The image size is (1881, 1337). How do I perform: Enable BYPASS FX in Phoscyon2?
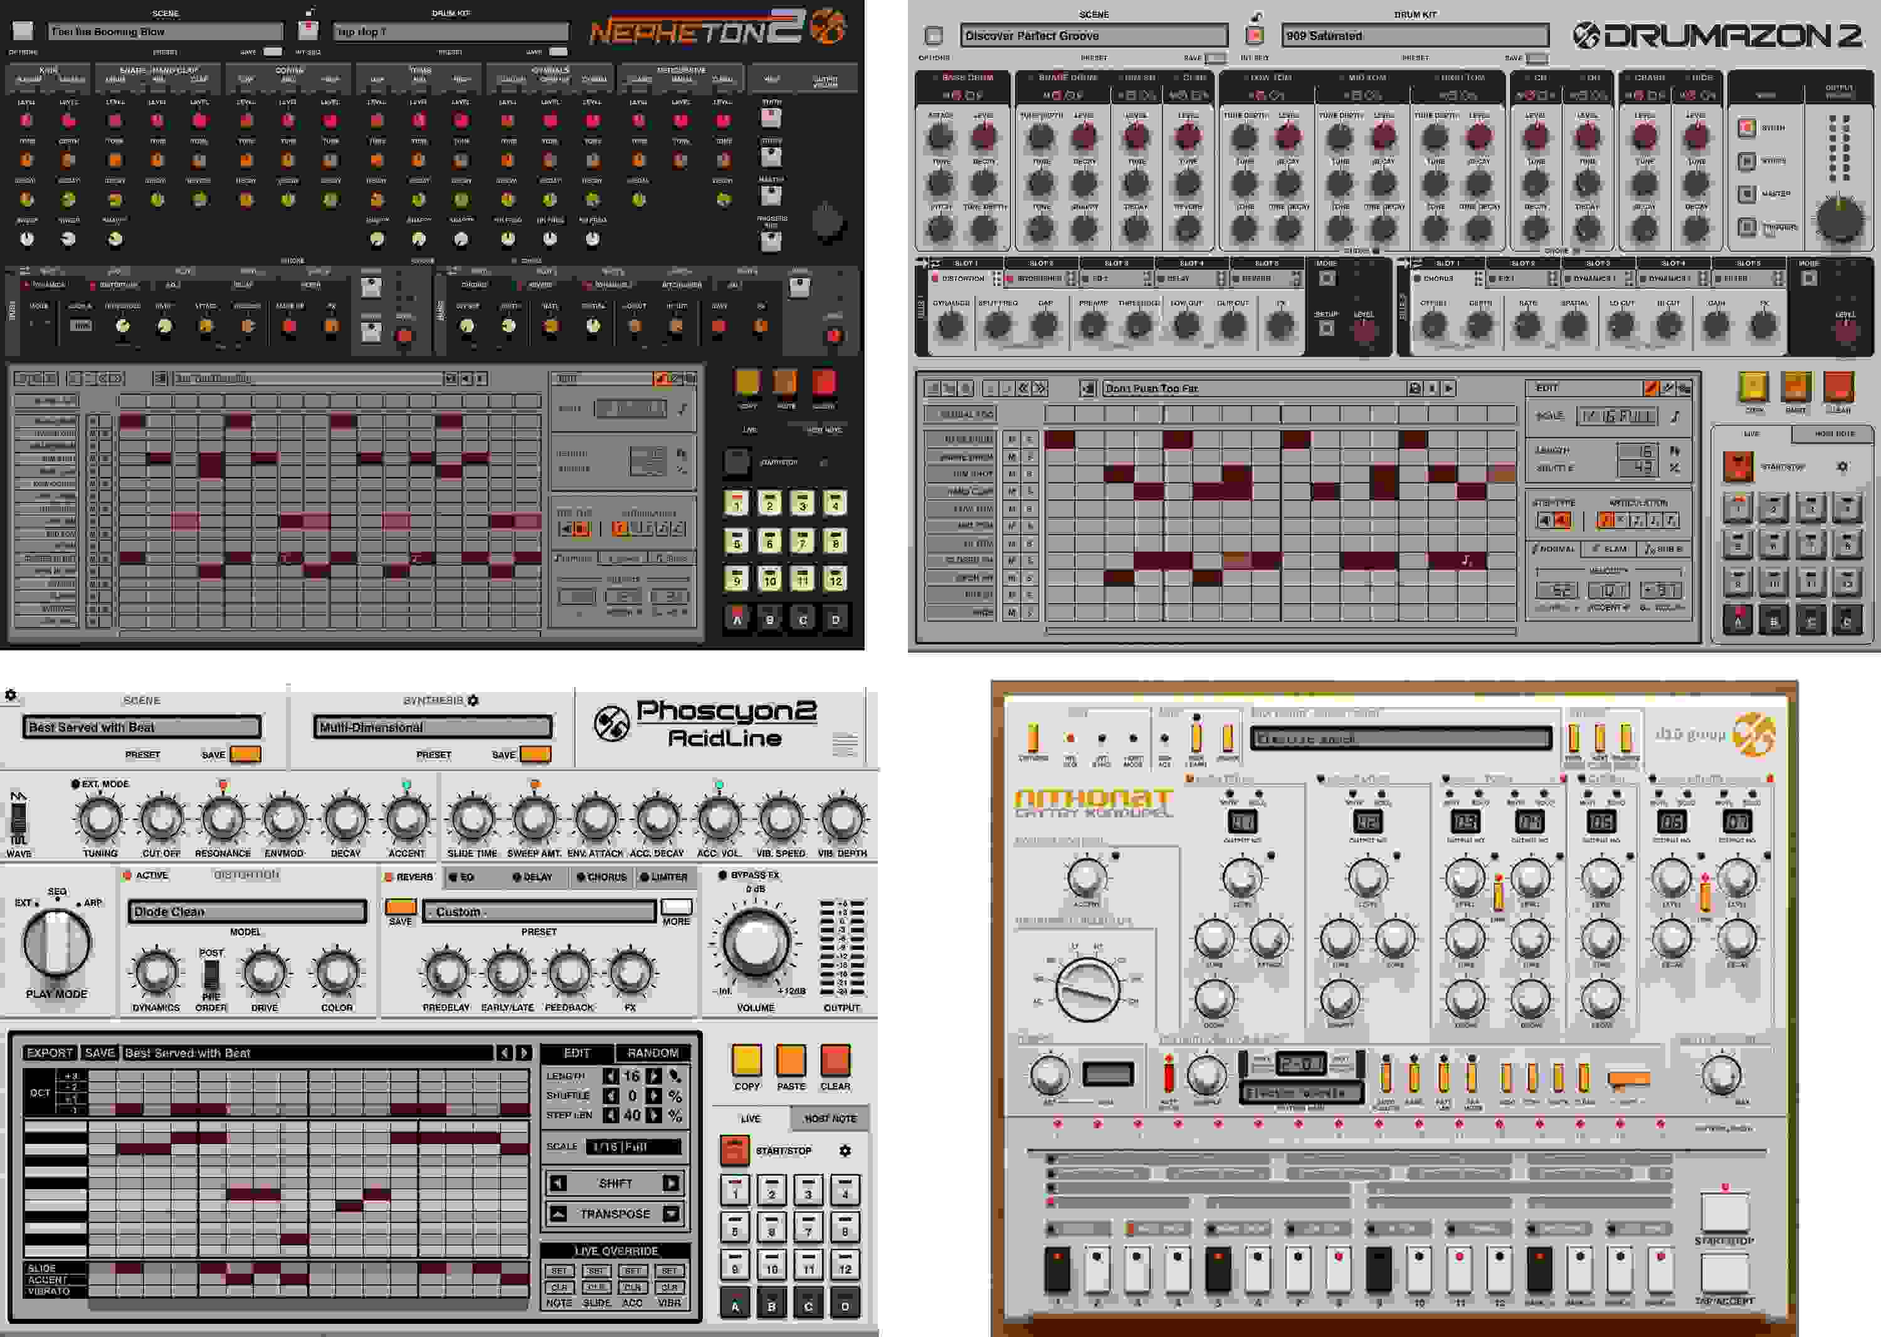coord(723,875)
